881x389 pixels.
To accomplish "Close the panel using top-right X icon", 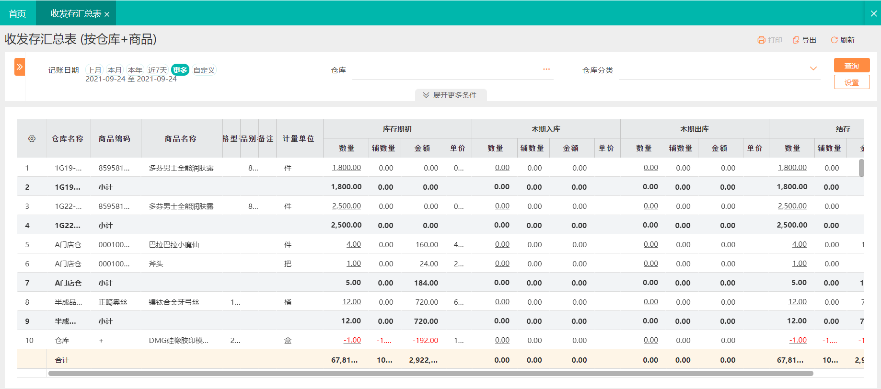I will click(873, 13).
